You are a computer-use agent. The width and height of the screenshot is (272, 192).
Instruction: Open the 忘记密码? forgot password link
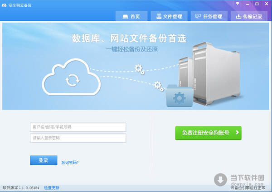(x=70, y=163)
